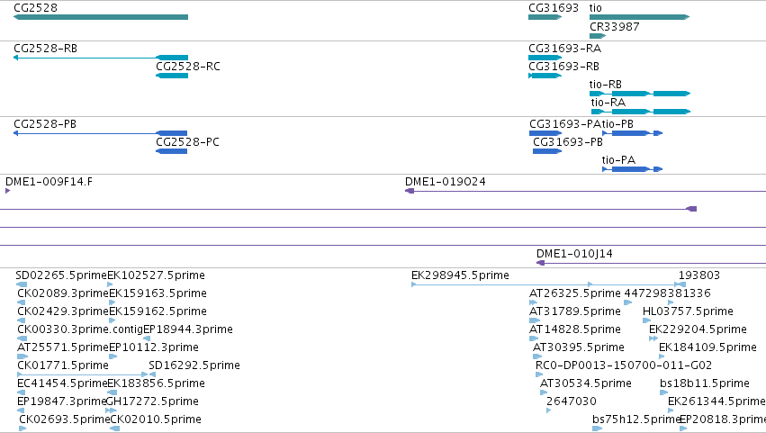Click the SD16292.5prime EST label
The image size is (766, 433).
(194, 365)
